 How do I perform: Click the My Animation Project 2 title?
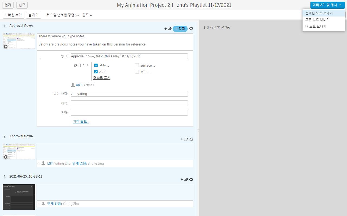tap(143, 5)
